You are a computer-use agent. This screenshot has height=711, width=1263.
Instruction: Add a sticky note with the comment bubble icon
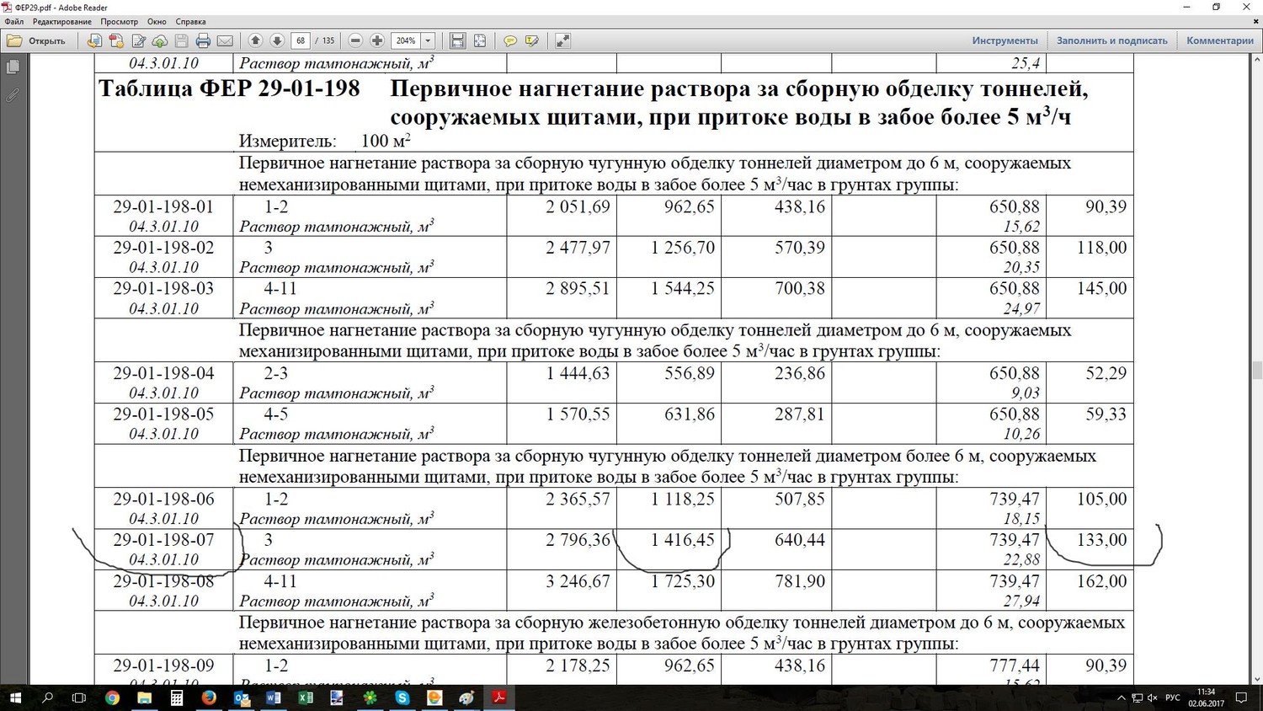510,40
